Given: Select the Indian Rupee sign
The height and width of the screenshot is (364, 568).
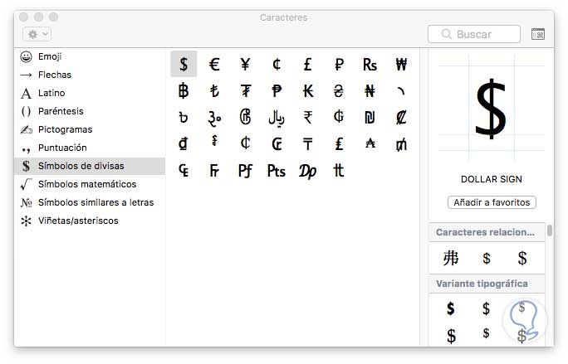Looking at the screenshot, I should 307,117.
